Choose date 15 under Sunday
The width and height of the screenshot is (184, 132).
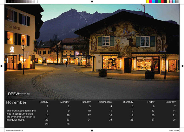click(x=47, y=115)
